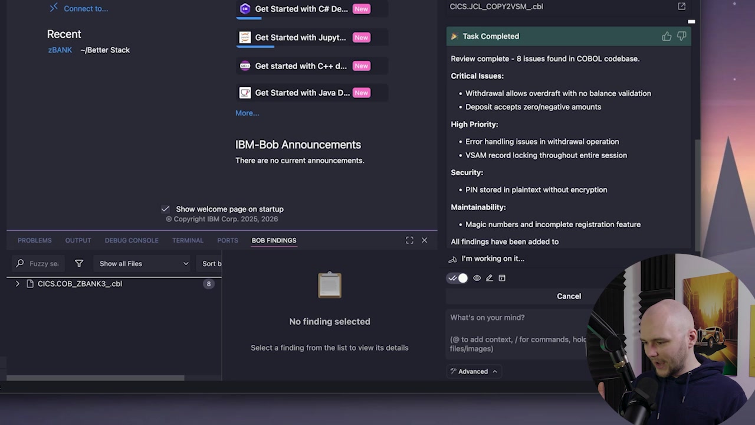Click the CICS.JCL_COPY2VSM_.cbl file name

[496, 6]
